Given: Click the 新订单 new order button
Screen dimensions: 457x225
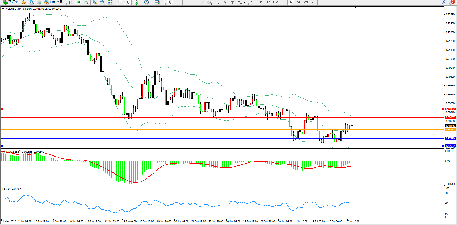Looking at the screenshot, I should click(x=11, y=2).
